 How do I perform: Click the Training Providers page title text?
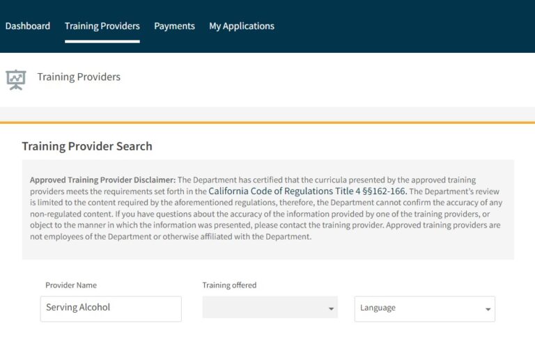click(79, 77)
